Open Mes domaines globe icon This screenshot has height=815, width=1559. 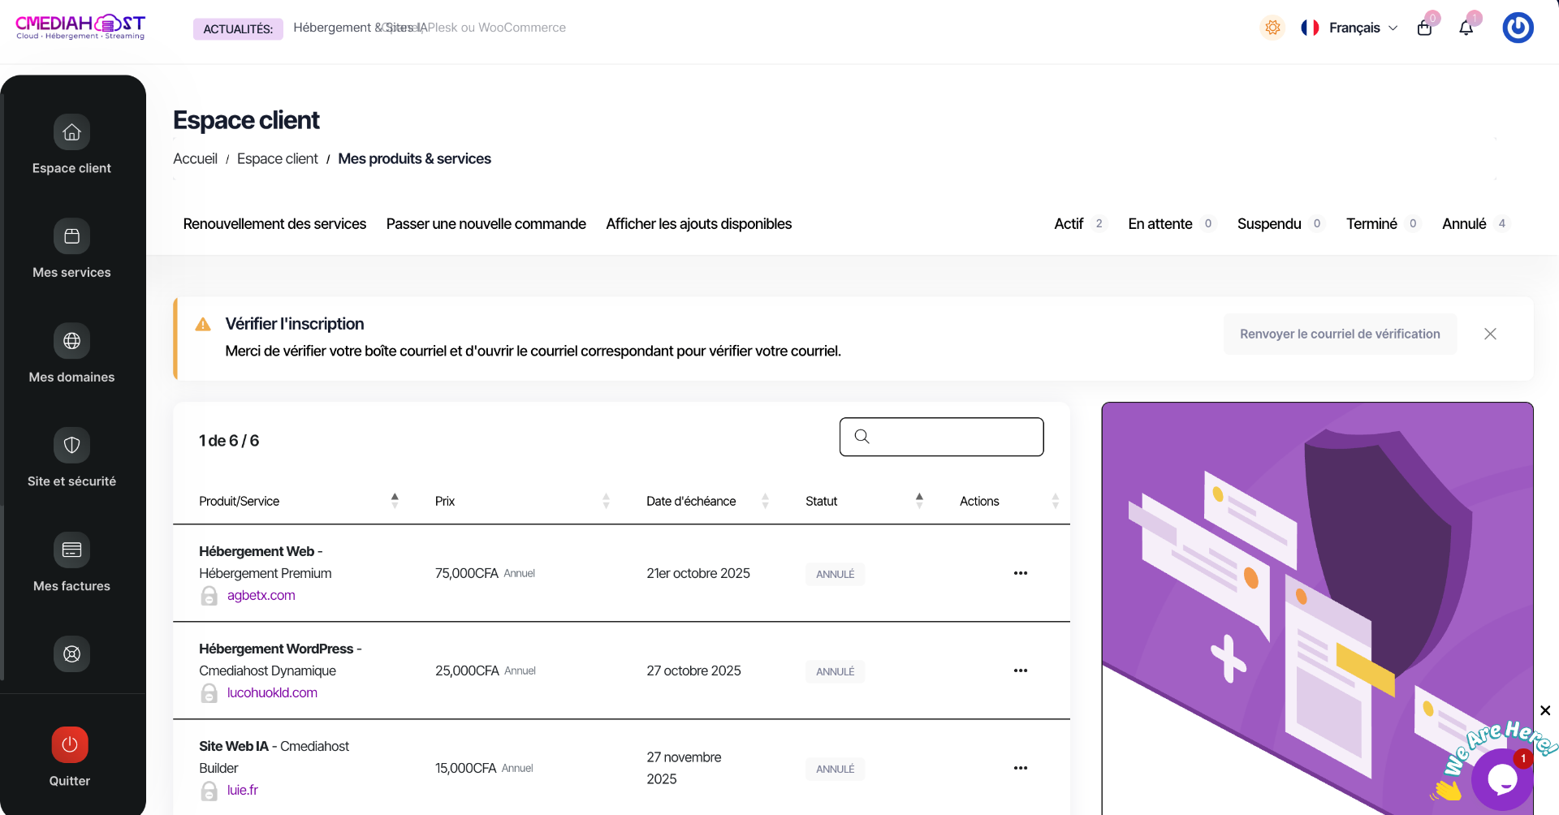[71, 341]
